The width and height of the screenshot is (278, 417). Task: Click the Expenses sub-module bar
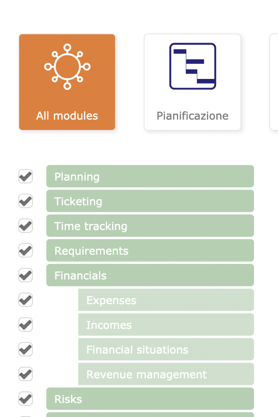pos(166,300)
